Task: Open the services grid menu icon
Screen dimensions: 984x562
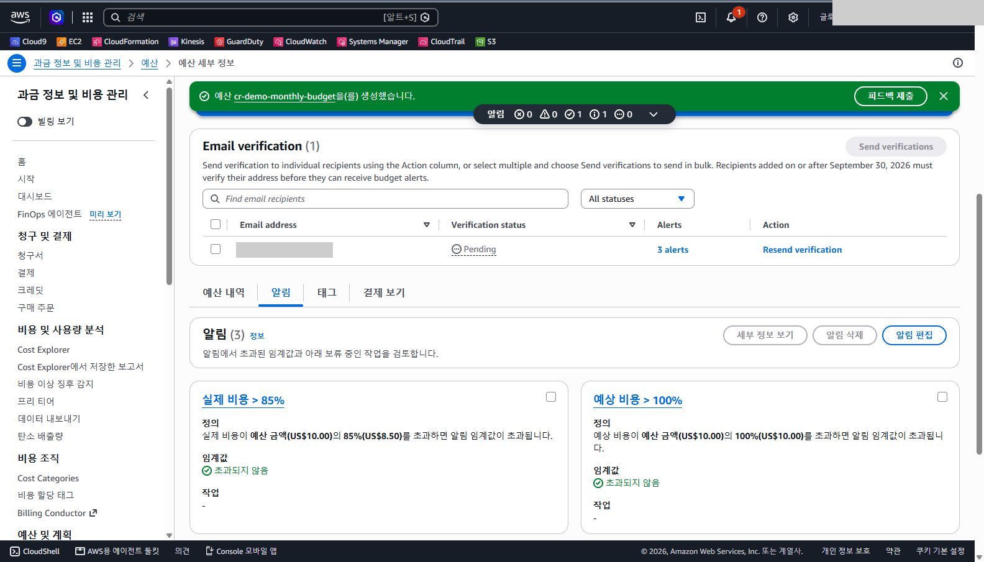Action: point(88,17)
